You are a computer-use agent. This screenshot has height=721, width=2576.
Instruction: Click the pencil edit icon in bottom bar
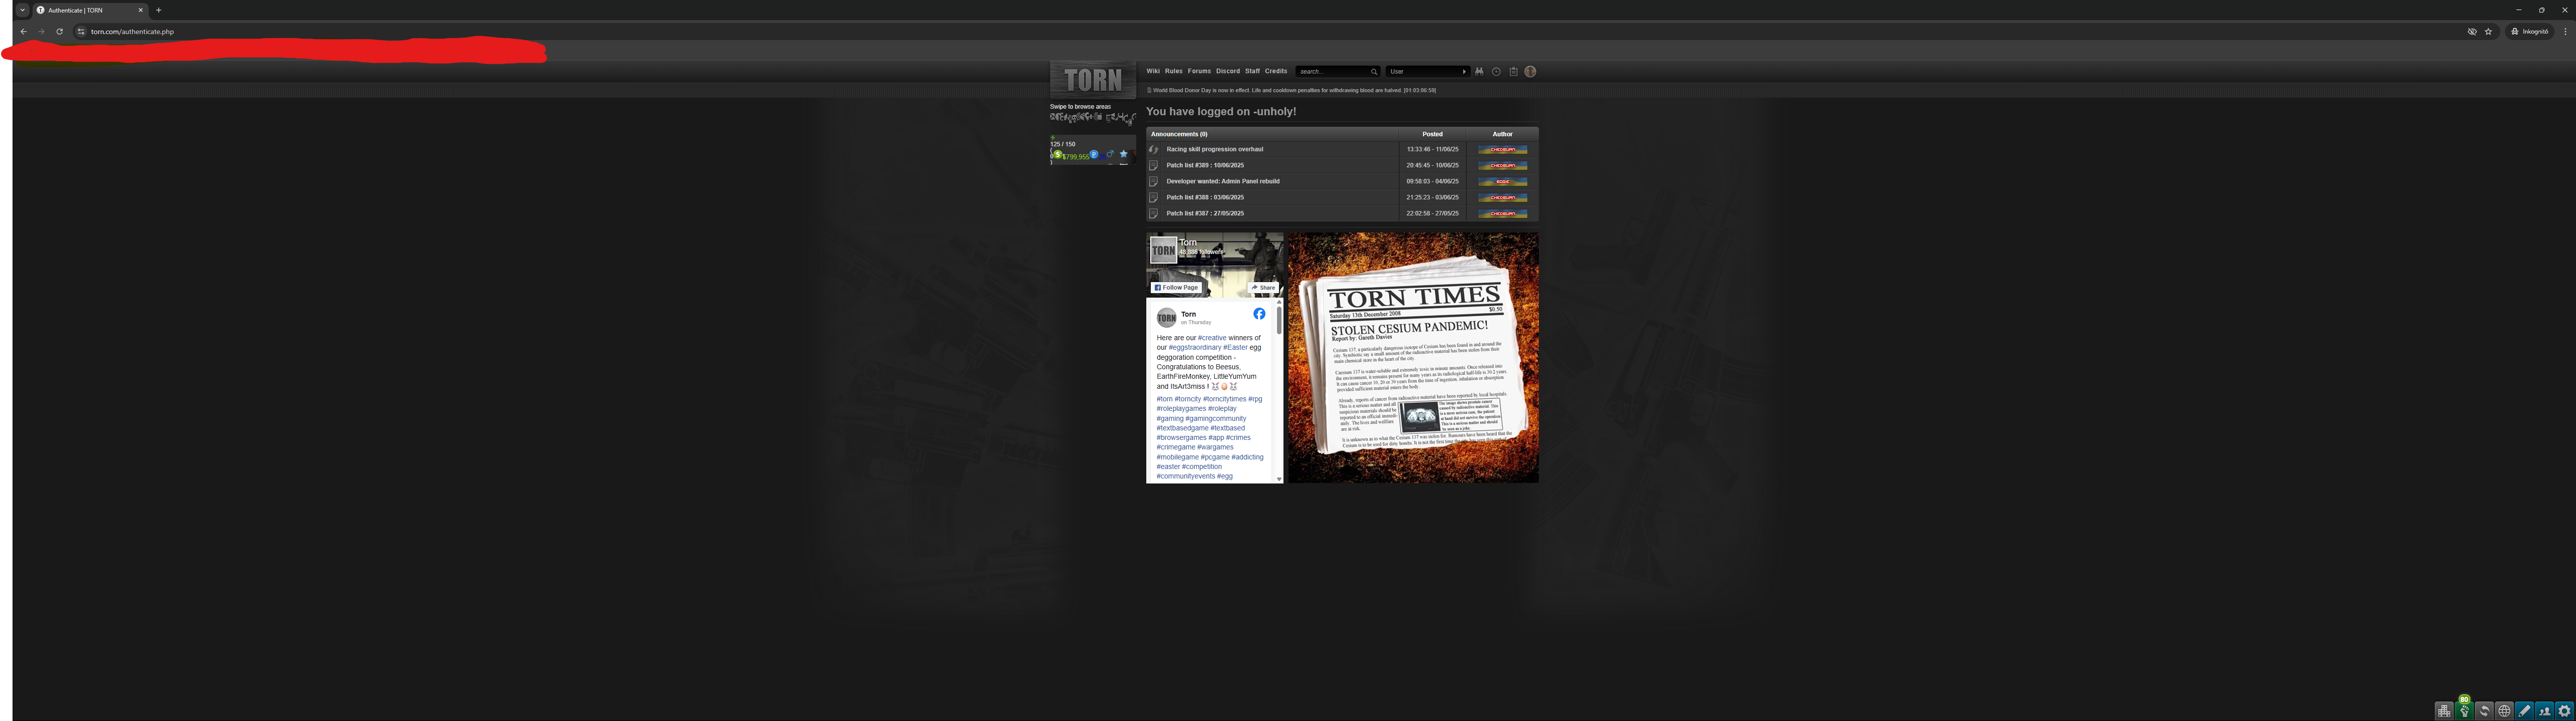[2524, 711]
